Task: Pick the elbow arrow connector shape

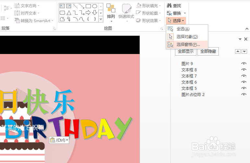Action: [x=81, y=13]
